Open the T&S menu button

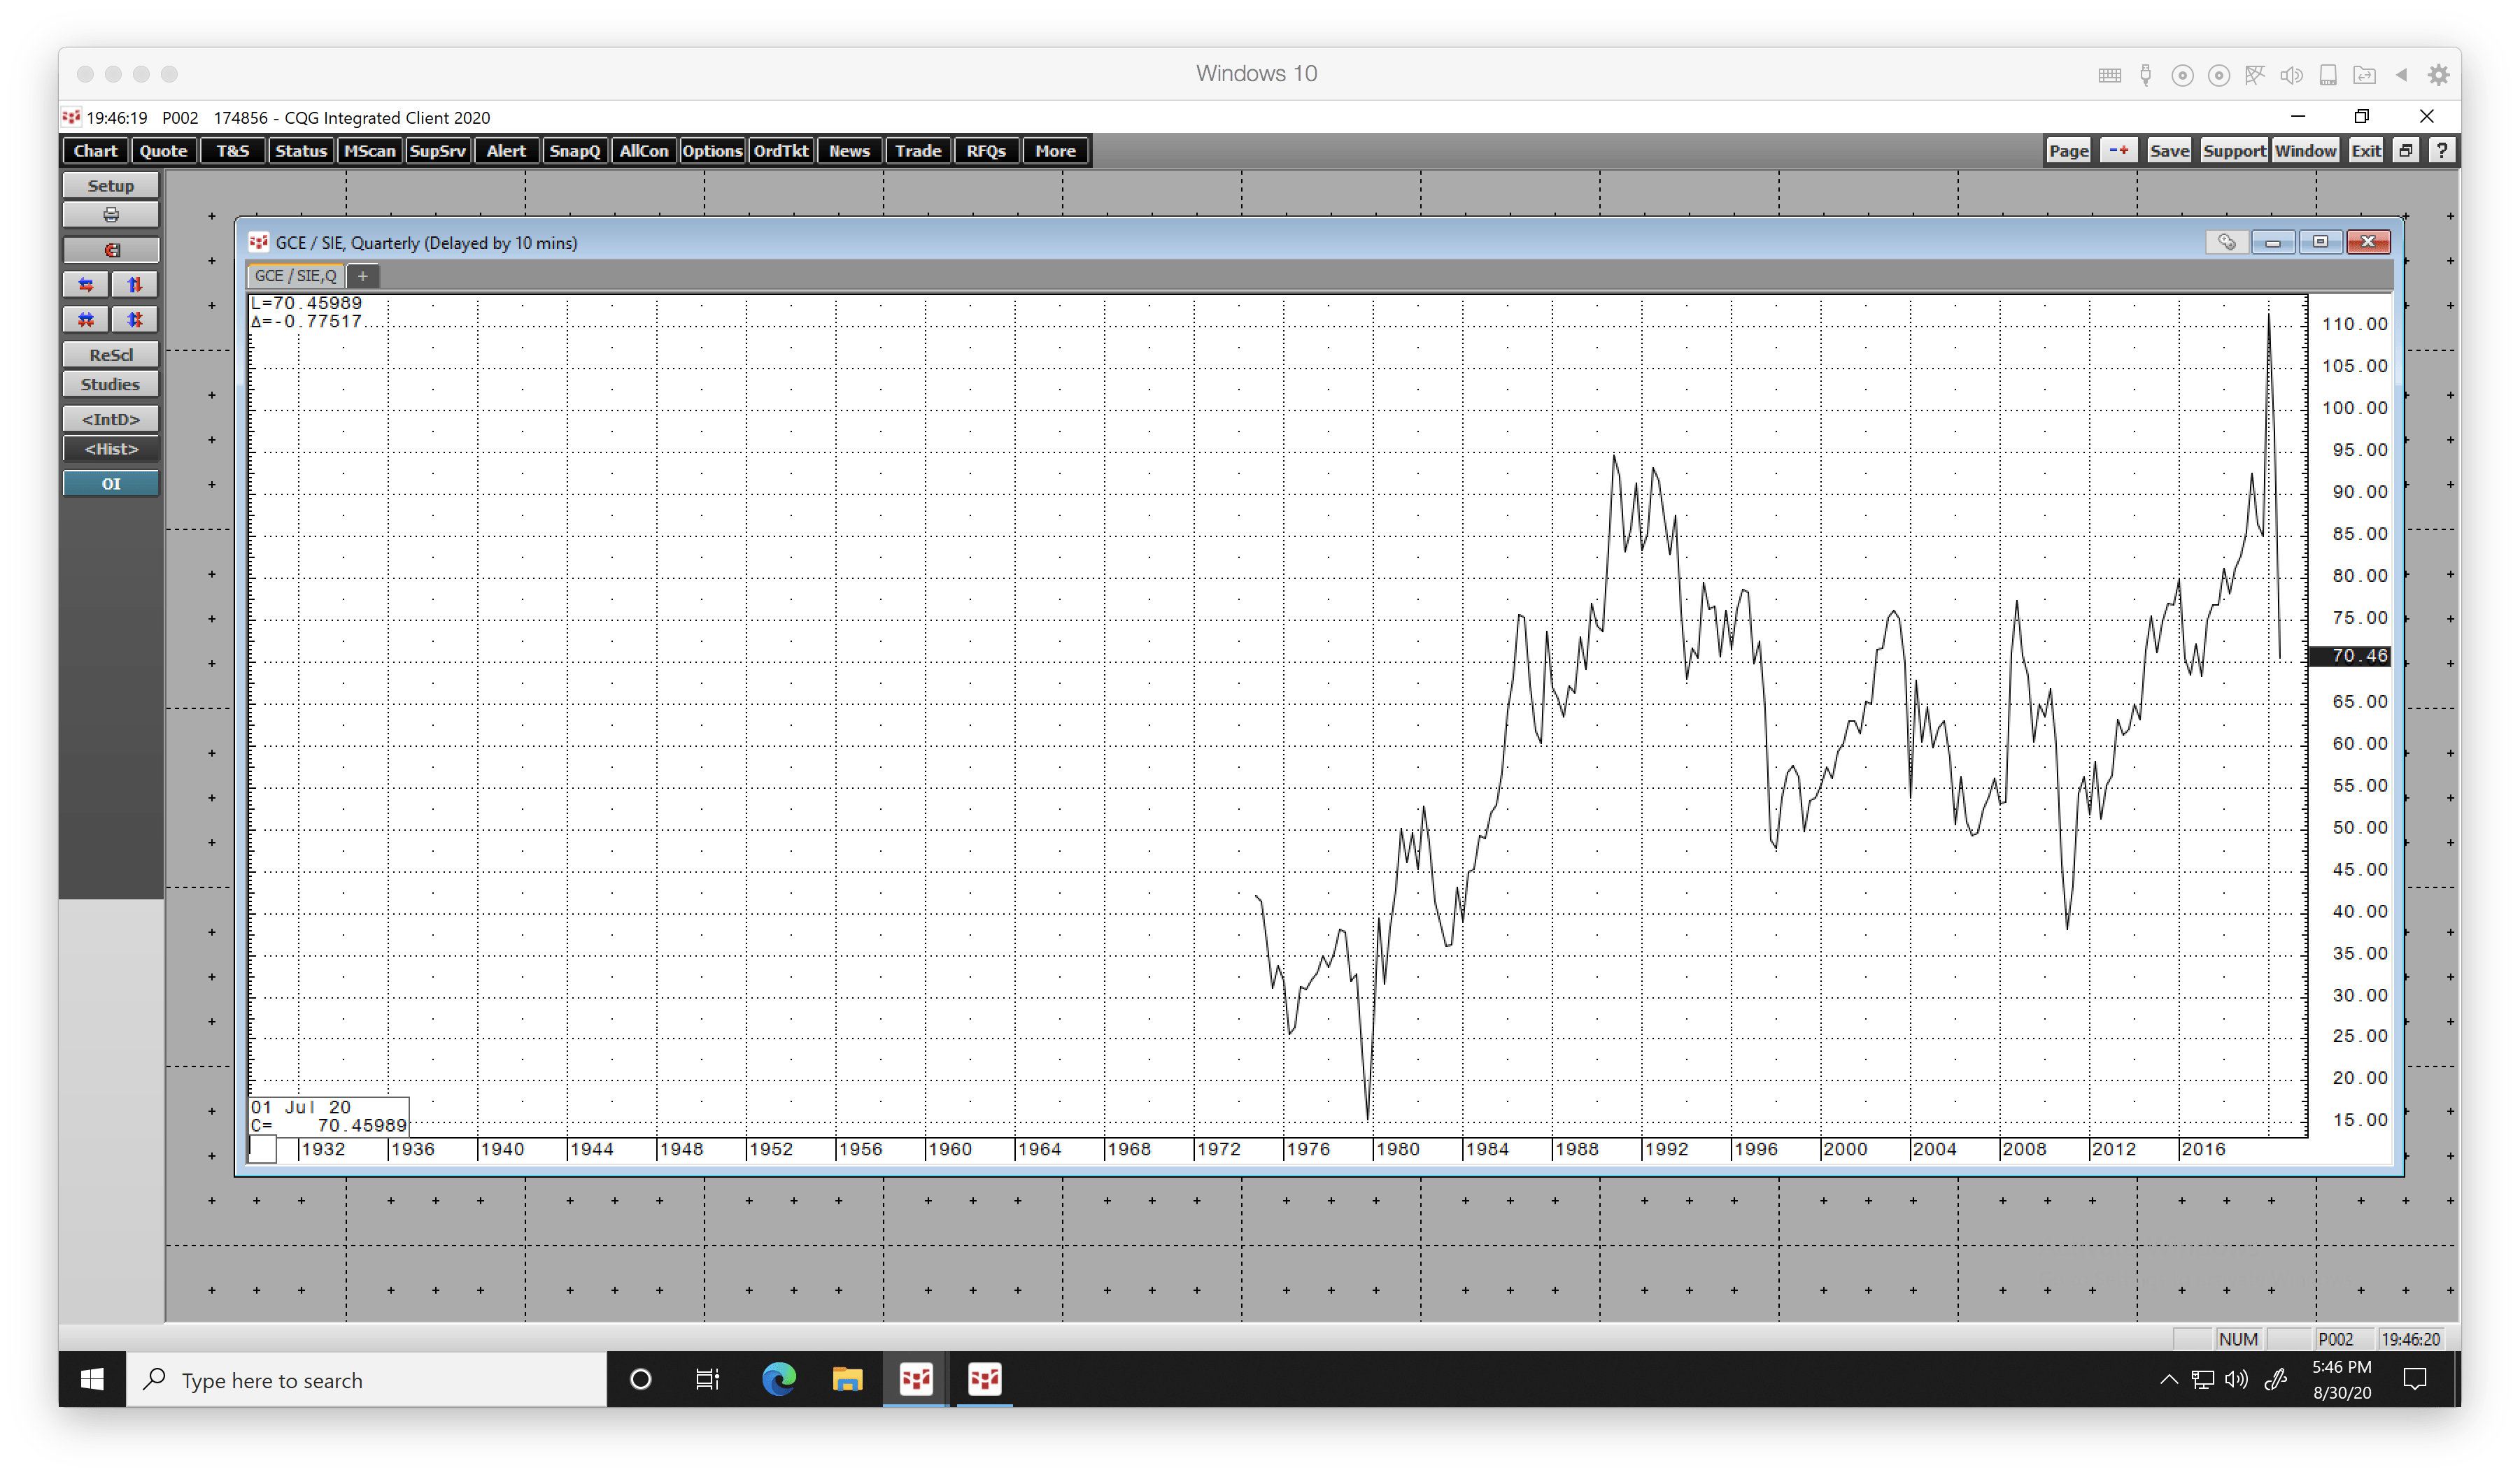(x=232, y=151)
